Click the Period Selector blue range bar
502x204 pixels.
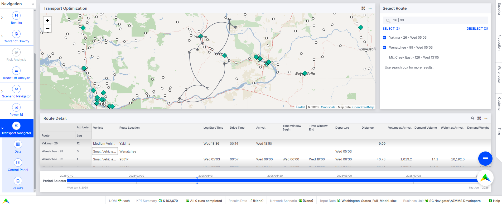272,180
